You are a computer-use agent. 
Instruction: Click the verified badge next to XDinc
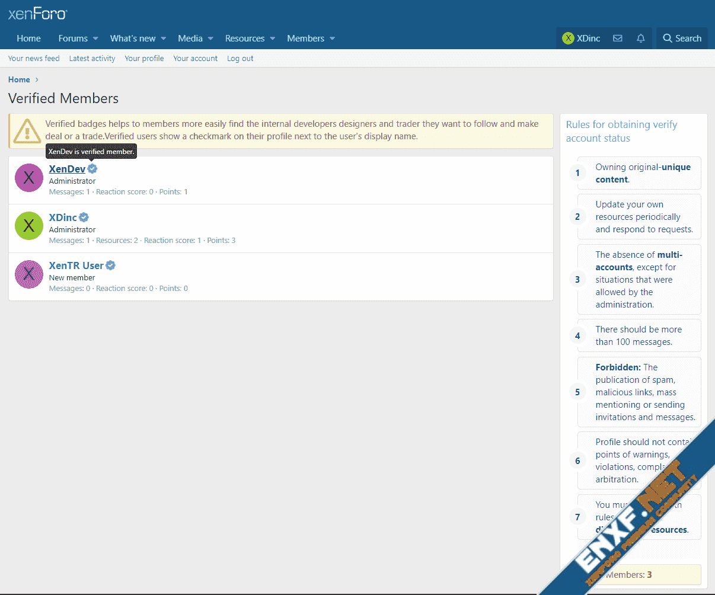point(84,217)
